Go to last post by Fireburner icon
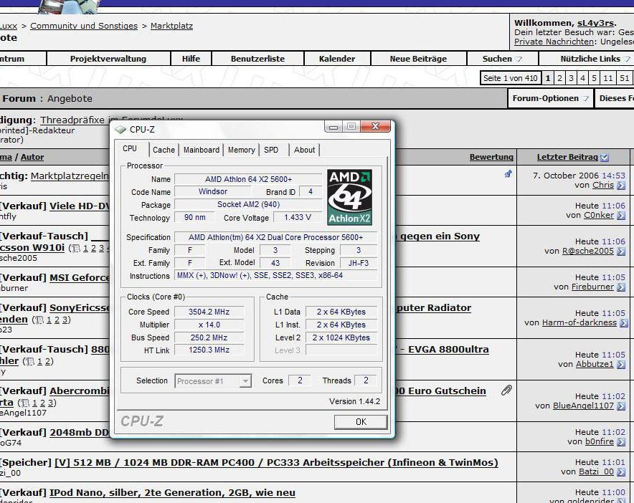 coord(620,287)
